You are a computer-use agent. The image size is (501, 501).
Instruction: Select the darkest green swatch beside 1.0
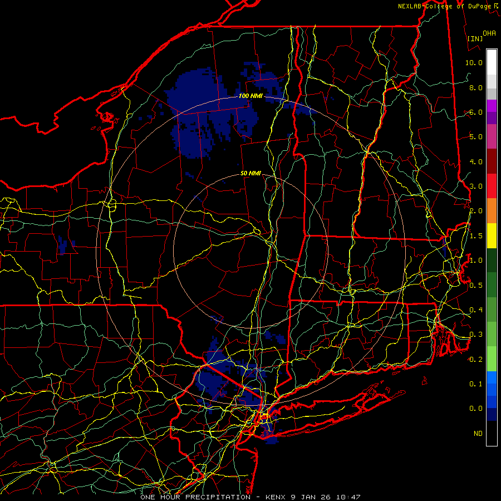pos(492,261)
